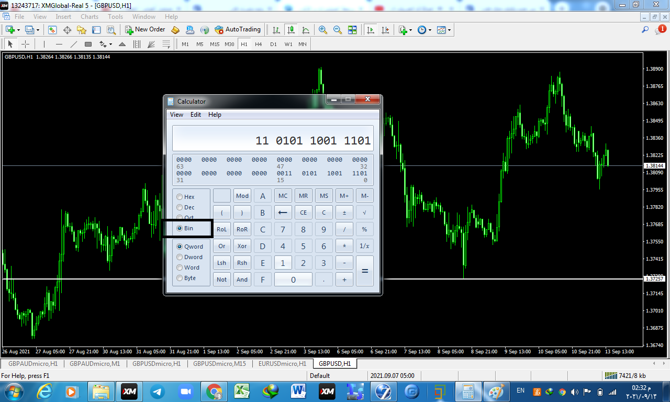Open notifications bubble with red badge
The width and height of the screenshot is (670, 402).
[x=660, y=30]
